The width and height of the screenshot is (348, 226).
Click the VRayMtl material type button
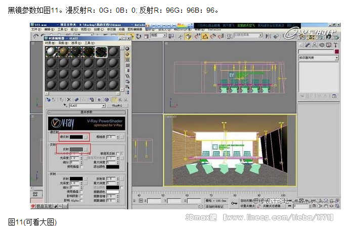[117, 106]
